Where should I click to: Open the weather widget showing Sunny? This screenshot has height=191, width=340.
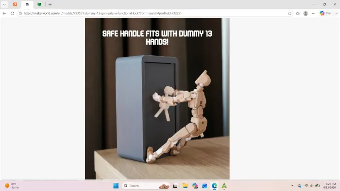12,186
